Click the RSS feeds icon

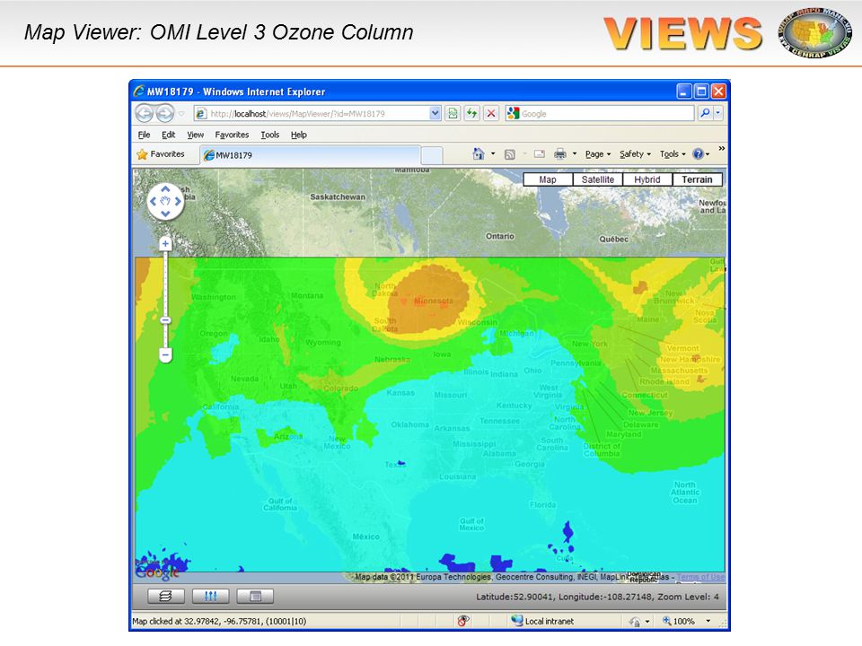pos(510,154)
